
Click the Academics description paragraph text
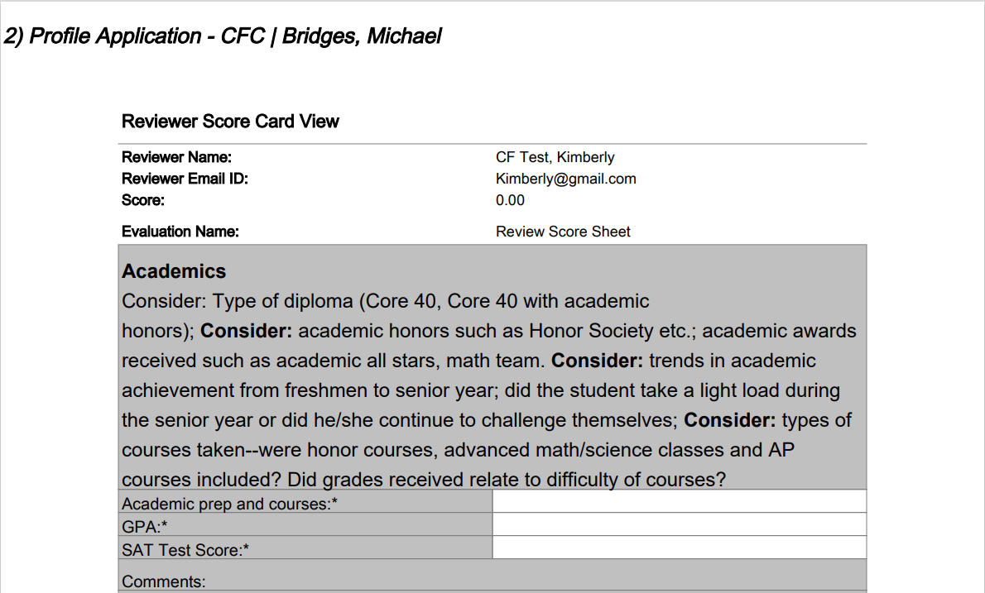click(488, 390)
